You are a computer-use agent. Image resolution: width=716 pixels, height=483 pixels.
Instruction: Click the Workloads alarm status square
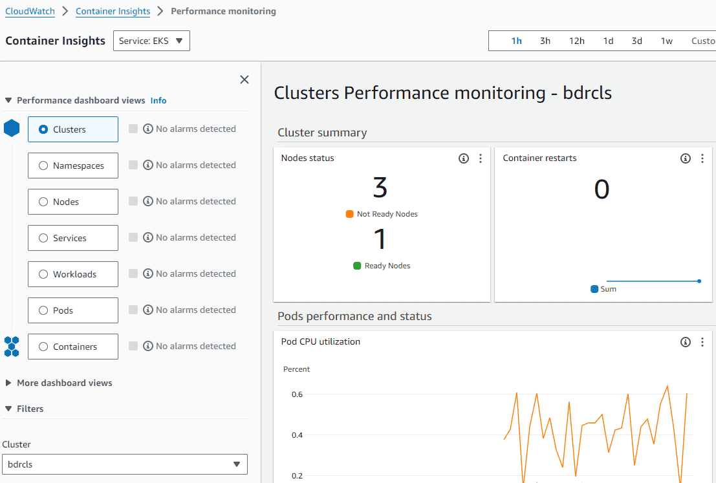[x=133, y=274]
